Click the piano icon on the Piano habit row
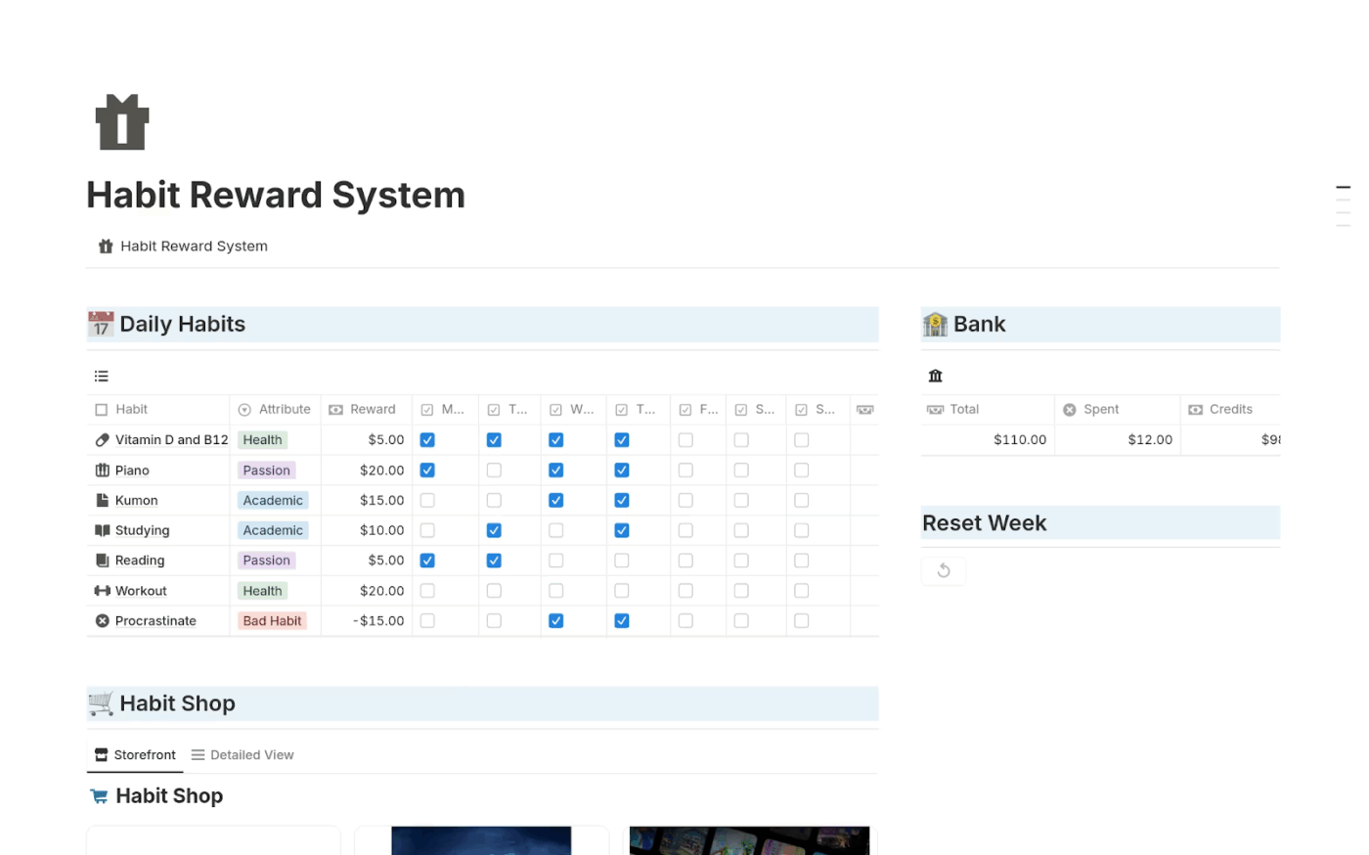This screenshot has height=855, width=1369. (x=103, y=470)
